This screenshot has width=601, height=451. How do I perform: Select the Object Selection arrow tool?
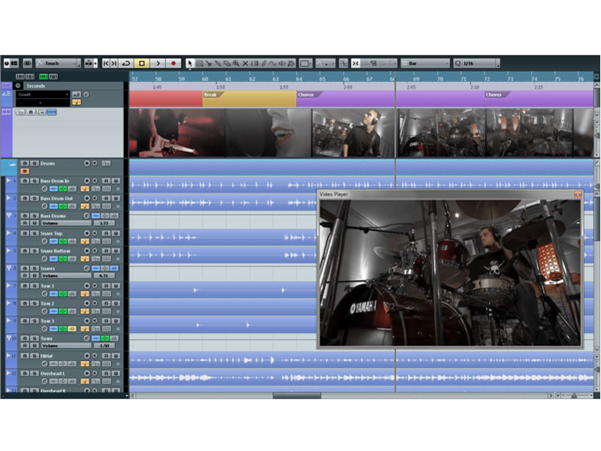(189, 63)
